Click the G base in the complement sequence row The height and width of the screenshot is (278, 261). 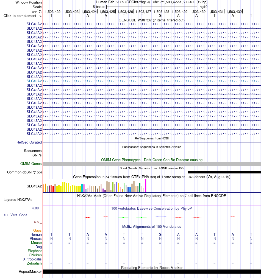point(160,16)
